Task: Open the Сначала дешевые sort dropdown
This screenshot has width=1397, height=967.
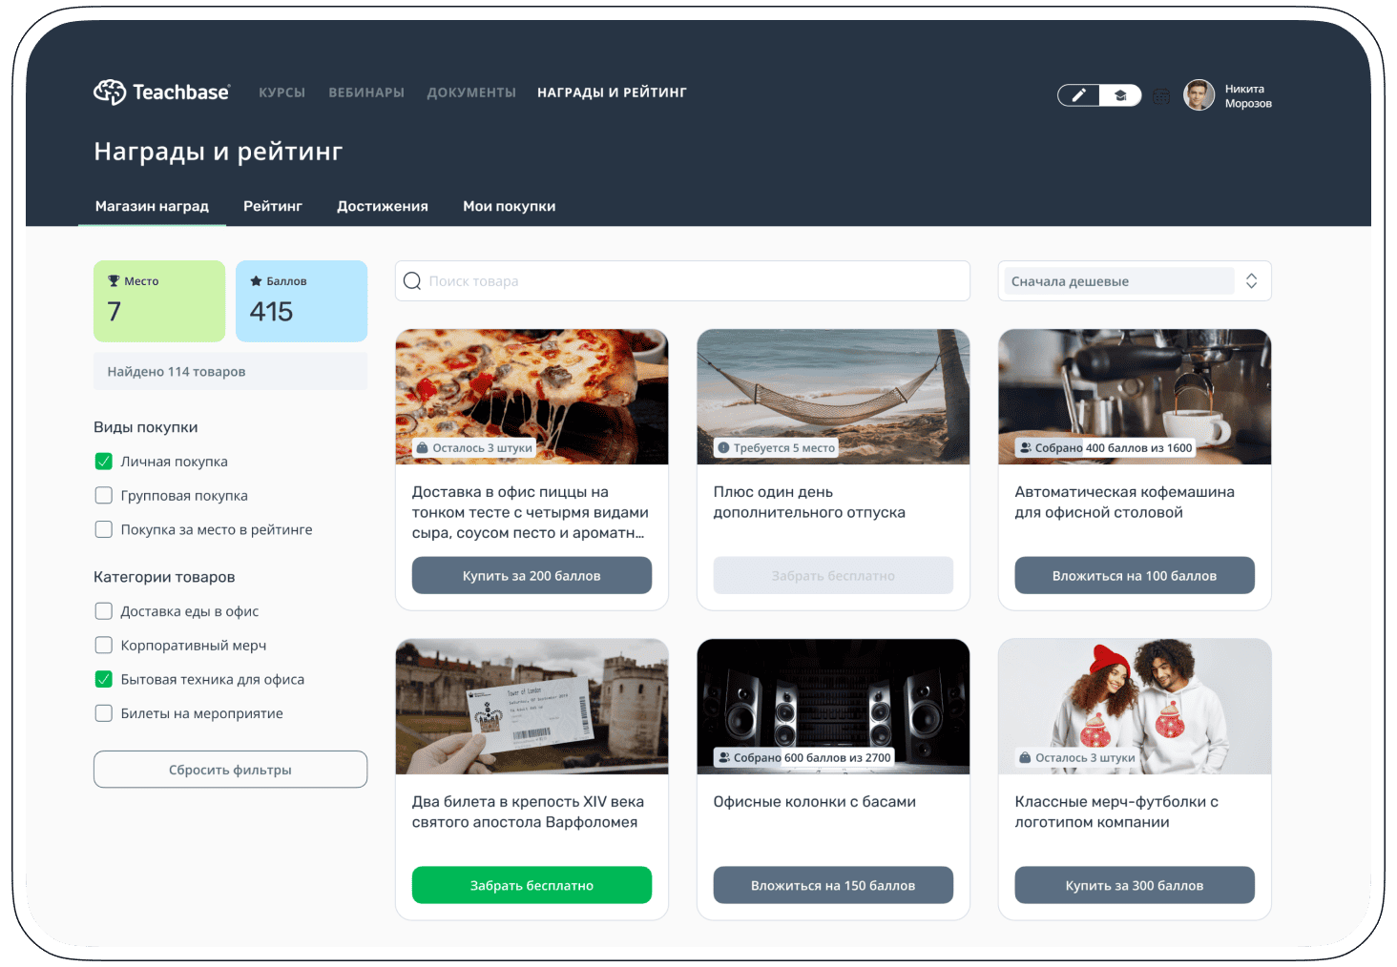Action: (1135, 281)
